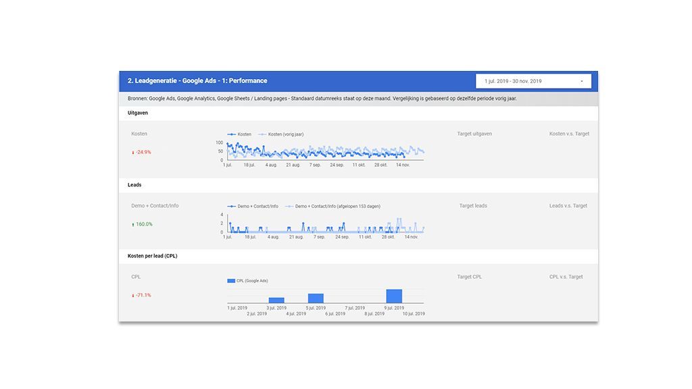The image size is (692, 389).
Task: Click the CPL v.s. Target scorecard label
Action: (566, 276)
